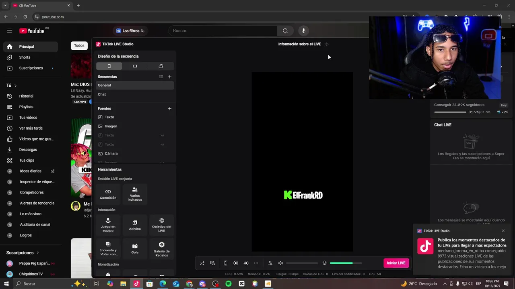Close the TikTok LIVE Studio notification
This screenshot has width=515, height=289.
503,231
